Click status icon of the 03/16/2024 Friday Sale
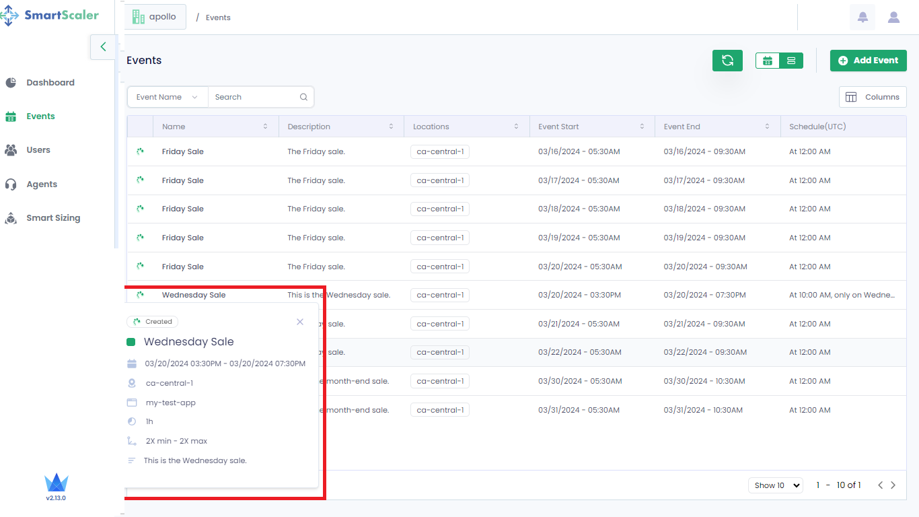This screenshot has height=517, width=919. pos(140,151)
